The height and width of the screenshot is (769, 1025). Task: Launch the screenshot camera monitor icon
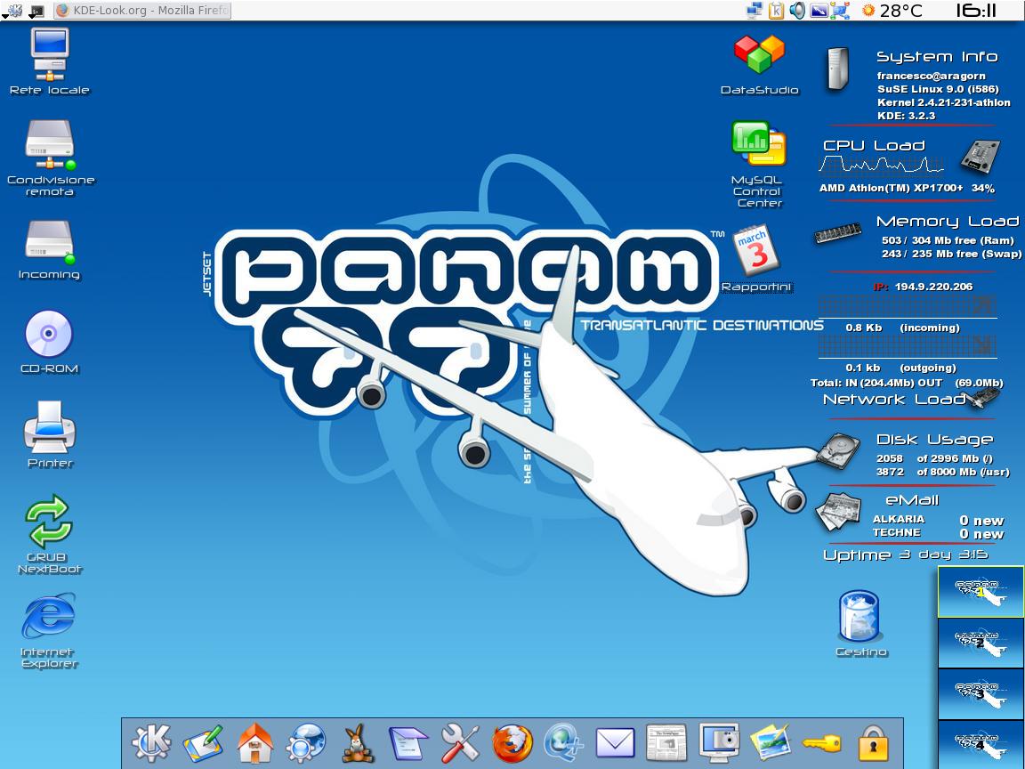coord(719,743)
